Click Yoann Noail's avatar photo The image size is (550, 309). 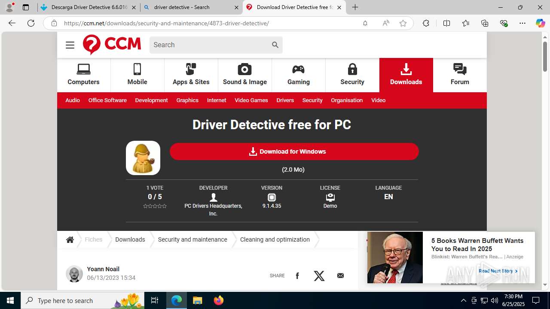click(74, 274)
